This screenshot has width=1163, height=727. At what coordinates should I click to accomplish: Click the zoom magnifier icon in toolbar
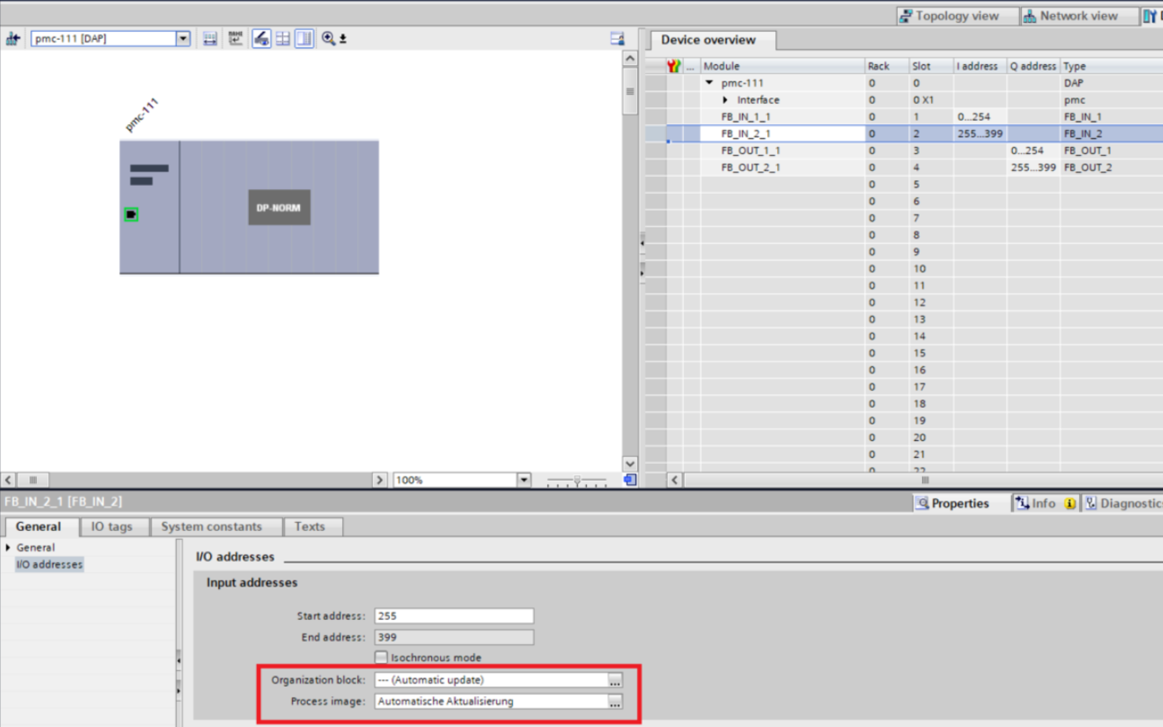[x=328, y=39]
